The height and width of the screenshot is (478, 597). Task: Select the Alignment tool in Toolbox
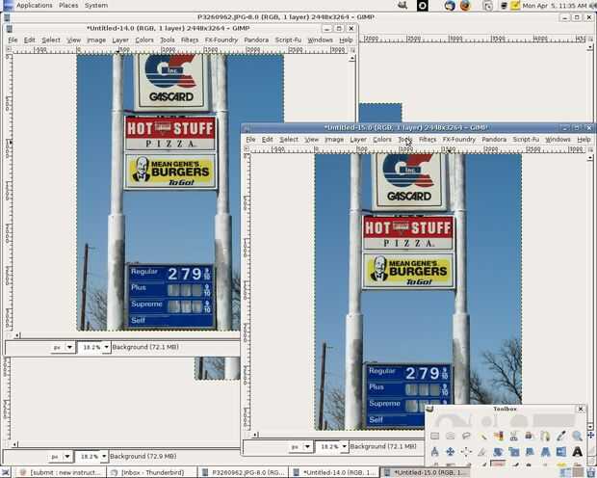pyautogui.click(x=466, y=452)
